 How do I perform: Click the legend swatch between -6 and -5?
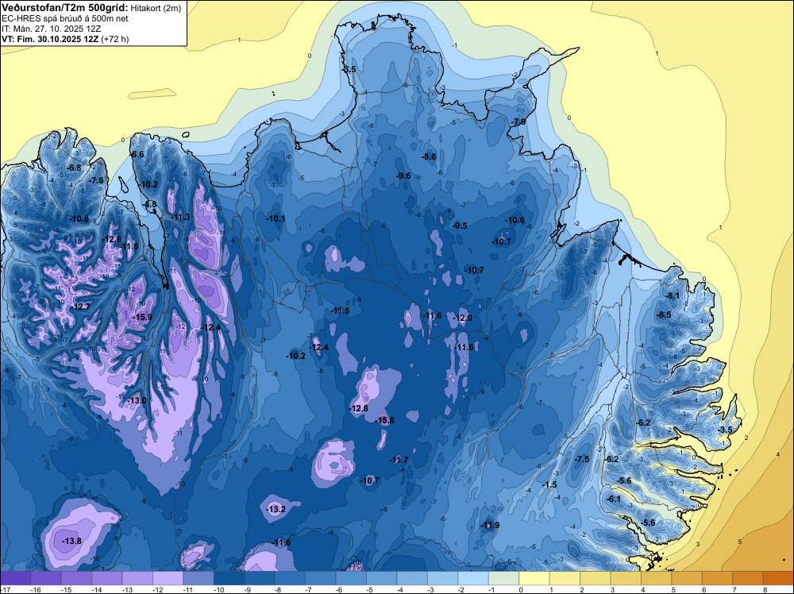tap(351, 578)
